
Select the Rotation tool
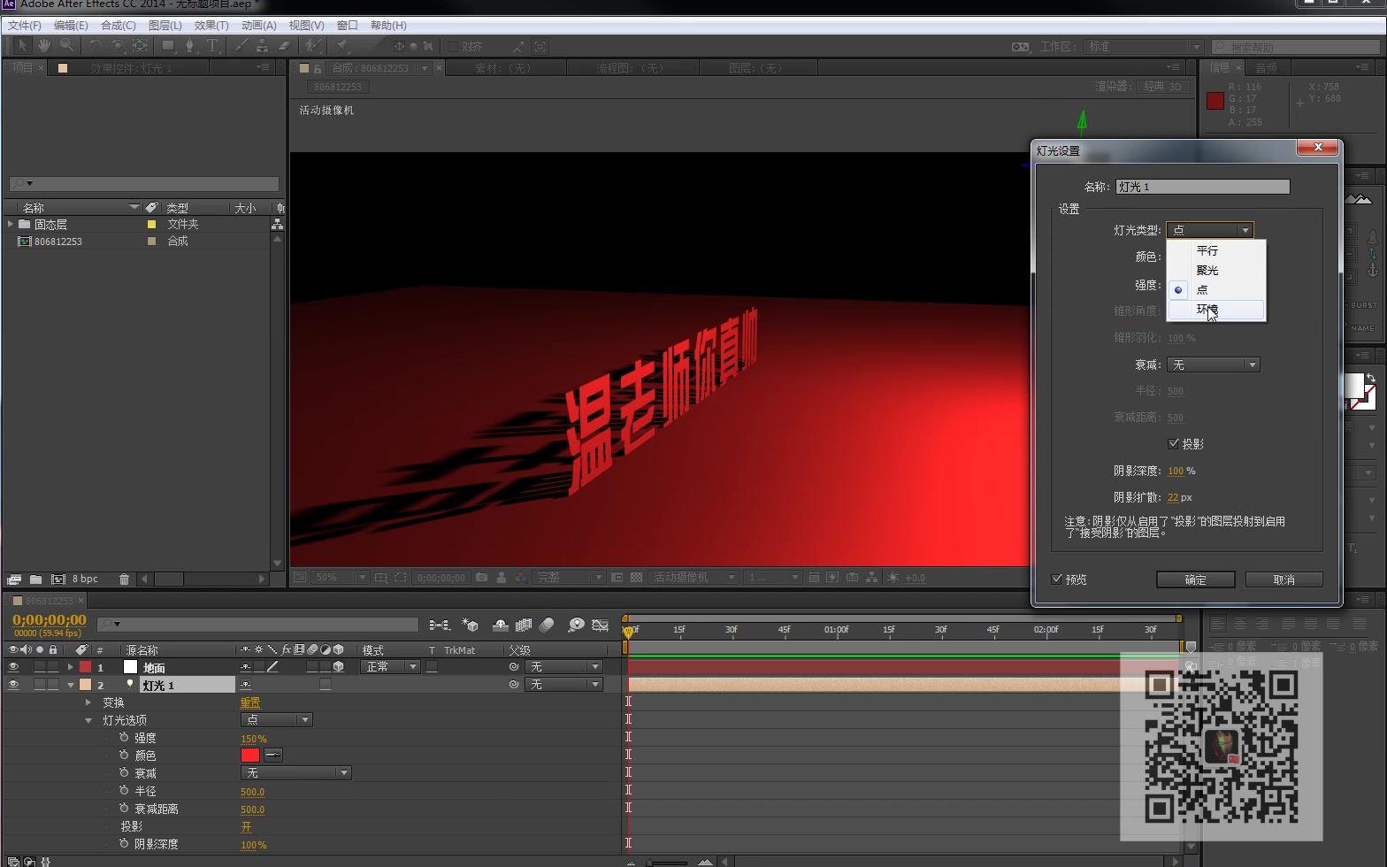tap(95, 46)
